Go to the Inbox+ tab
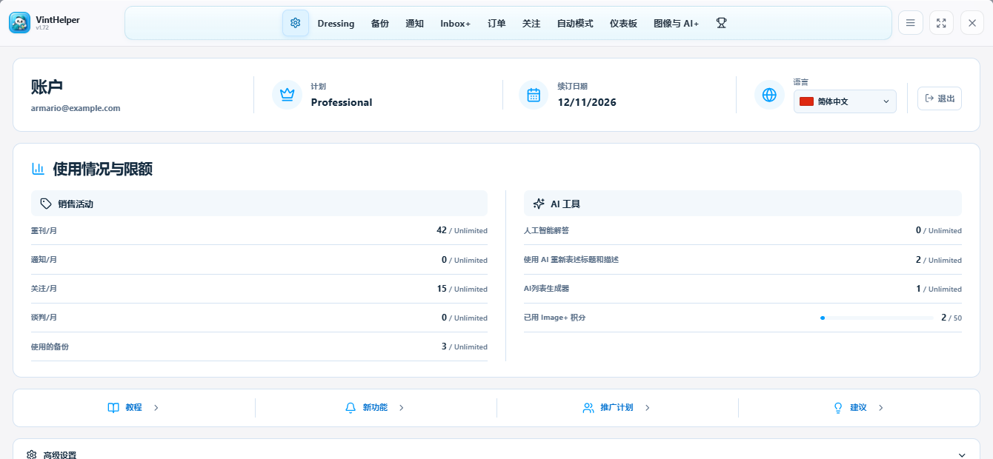 coord(456,23)
